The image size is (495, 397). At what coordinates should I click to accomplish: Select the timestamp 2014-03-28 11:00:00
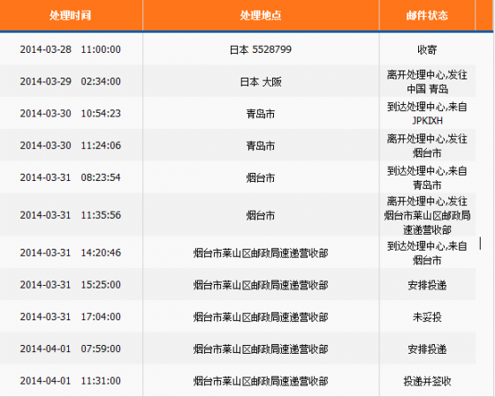click(x=71, y=49)
